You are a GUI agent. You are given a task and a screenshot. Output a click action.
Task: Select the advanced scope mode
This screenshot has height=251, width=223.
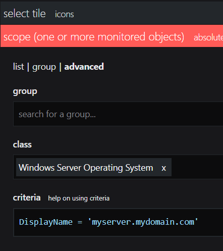84,67
